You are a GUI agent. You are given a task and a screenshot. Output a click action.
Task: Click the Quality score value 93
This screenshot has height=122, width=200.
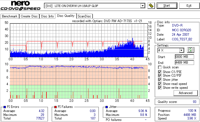click(194, 102)
